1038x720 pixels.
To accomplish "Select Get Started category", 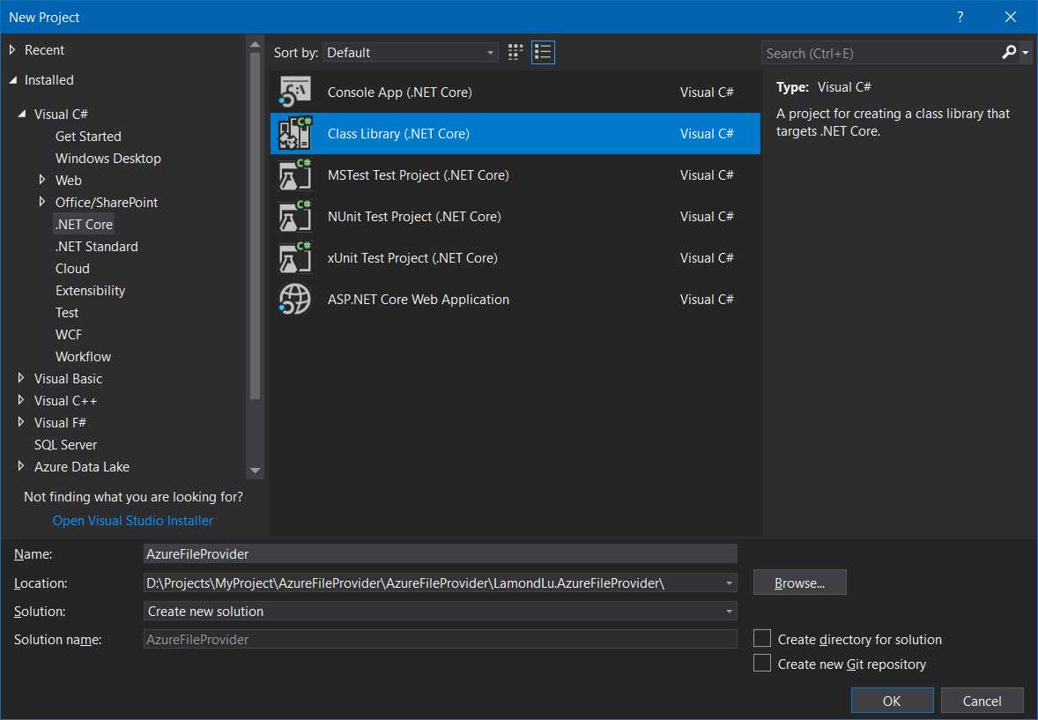I will tap(88, 137).
